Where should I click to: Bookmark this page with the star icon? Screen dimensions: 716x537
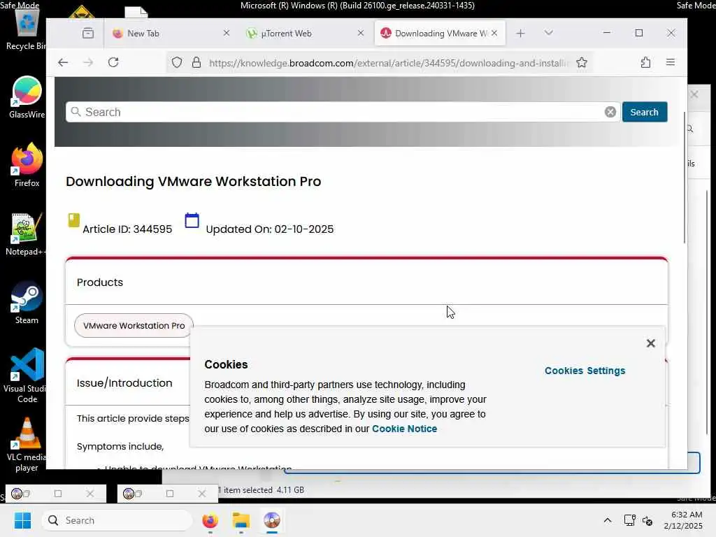[x=581, y=62]
